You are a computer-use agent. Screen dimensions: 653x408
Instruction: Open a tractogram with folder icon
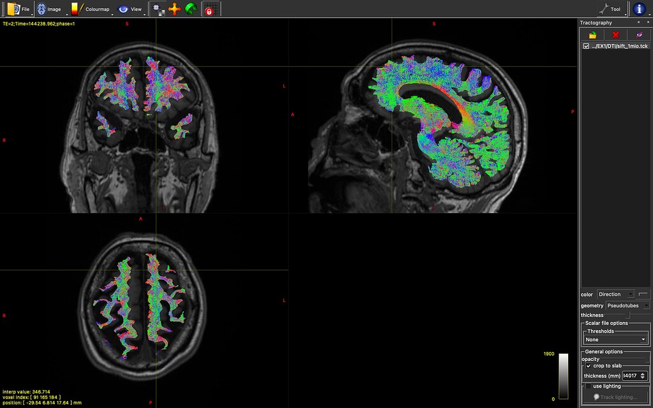[x=592, y=35]
